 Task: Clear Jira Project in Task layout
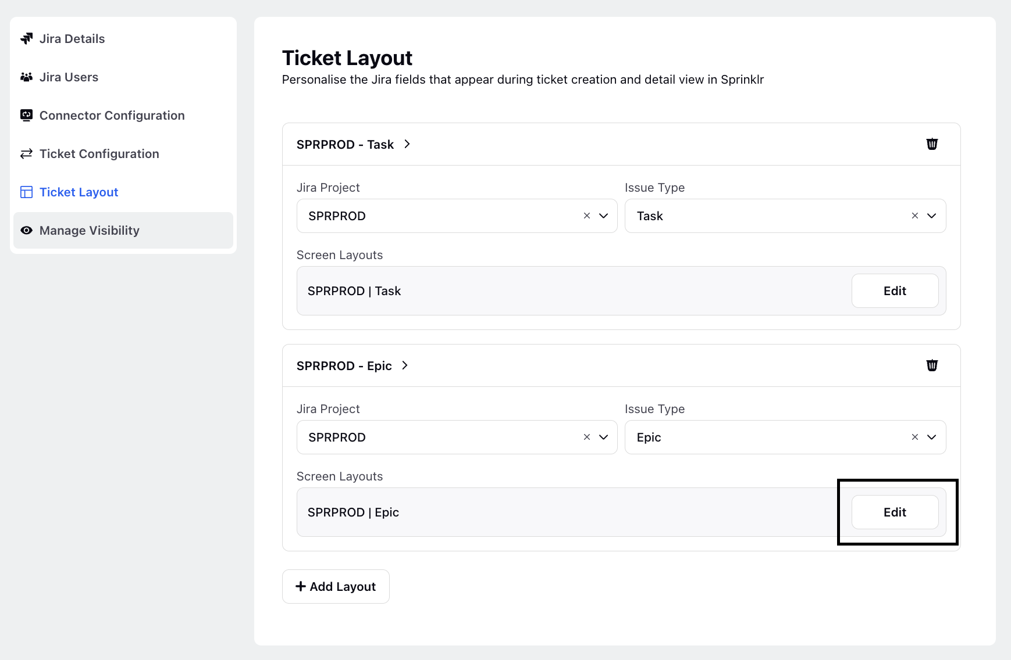pos(587,216)
